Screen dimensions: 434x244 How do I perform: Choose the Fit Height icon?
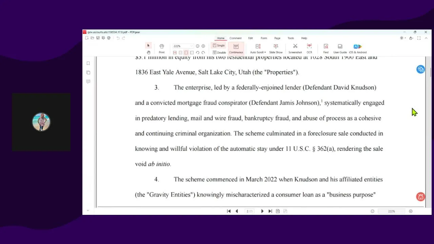pos(192,53)
